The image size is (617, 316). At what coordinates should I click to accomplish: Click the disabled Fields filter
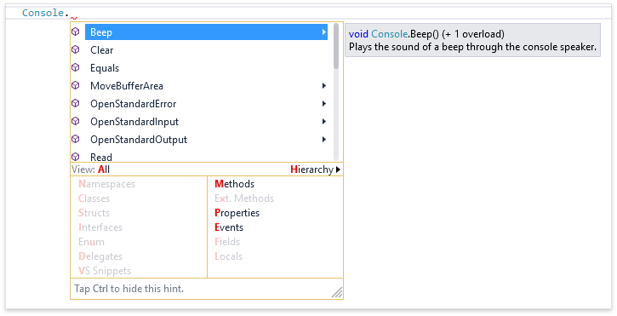[227, 242]
